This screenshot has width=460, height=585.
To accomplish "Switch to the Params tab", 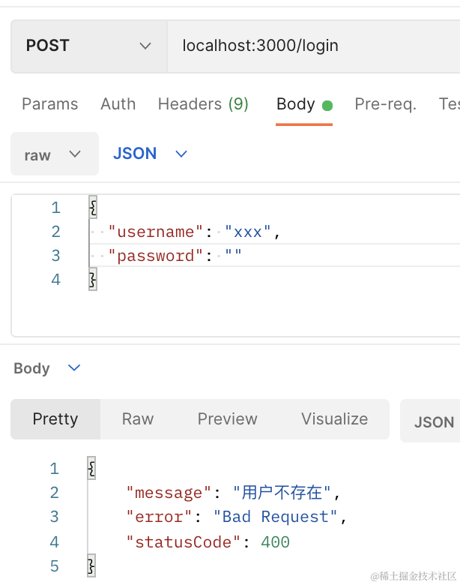I will (x=50, y=104).
